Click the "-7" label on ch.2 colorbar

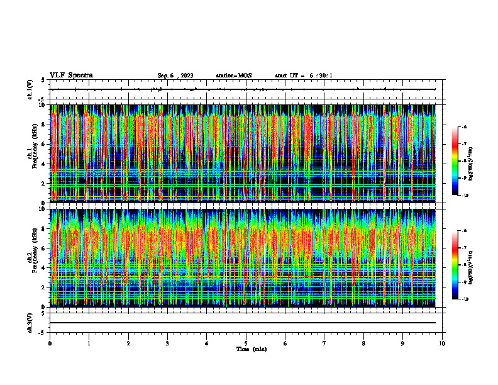465,248
